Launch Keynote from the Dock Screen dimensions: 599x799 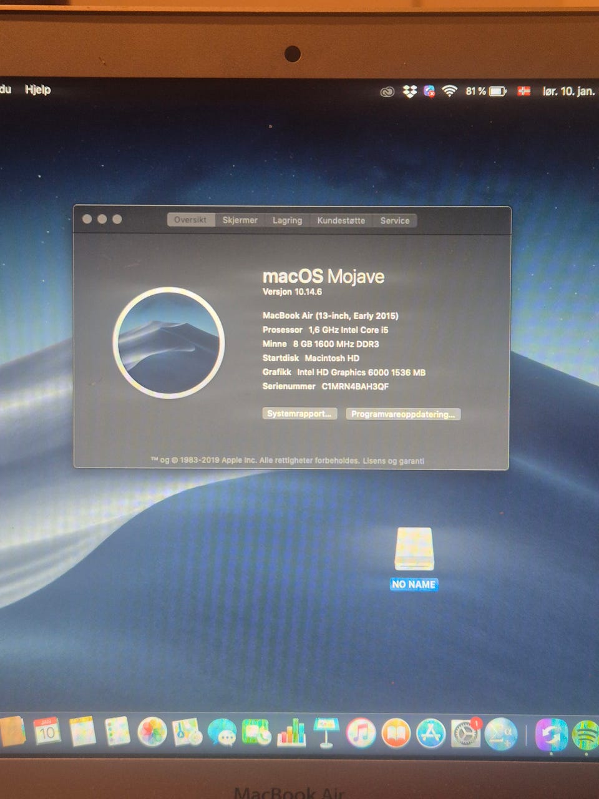326,733
